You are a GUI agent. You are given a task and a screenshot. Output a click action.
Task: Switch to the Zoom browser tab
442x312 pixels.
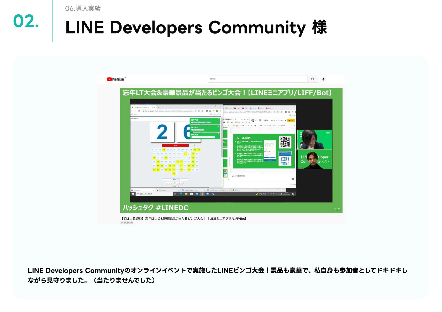[x=193, y=190]
